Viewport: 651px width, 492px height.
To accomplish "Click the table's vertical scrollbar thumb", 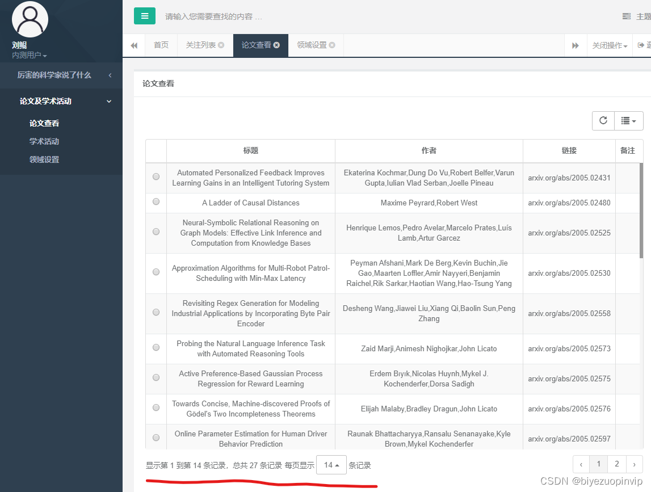I will (x=641, y=211).
